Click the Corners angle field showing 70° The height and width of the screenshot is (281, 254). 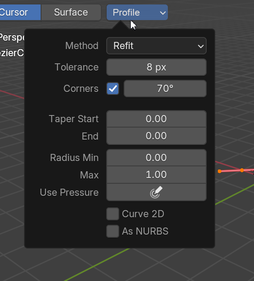(165, 88)
